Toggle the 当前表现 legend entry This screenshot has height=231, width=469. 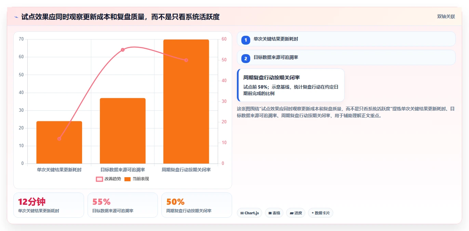tap(136, 179)
